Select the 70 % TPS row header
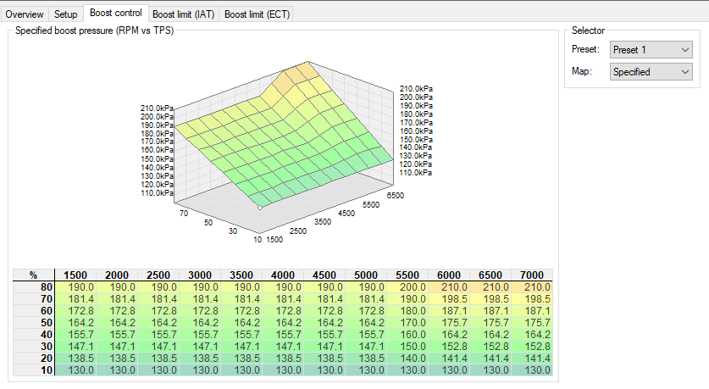 [x=34, y=299]
